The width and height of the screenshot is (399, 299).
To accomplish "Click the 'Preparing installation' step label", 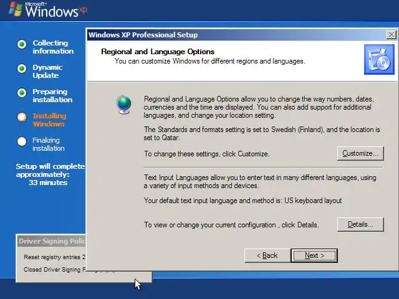I will (x=52, y=95).
